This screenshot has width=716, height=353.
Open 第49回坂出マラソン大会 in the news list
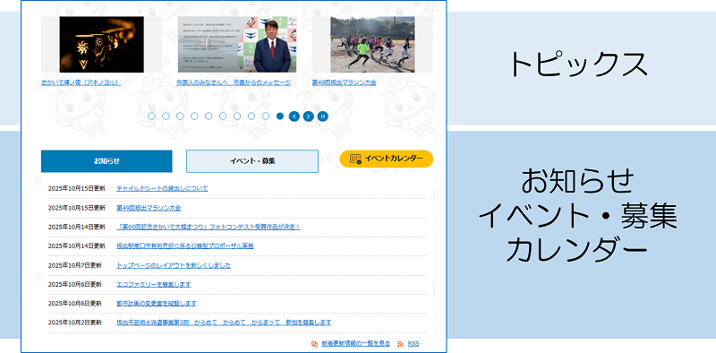click(149, 208)
